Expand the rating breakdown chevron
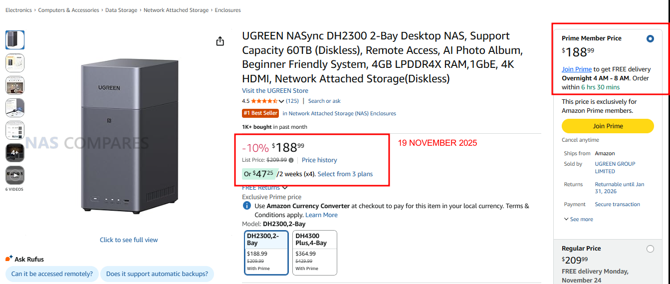The image size is (670, 284). [281, 101]
